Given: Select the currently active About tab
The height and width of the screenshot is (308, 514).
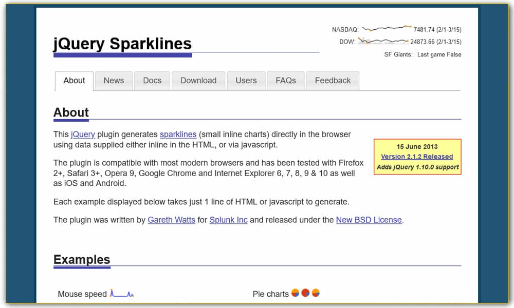Looking at the screenshot, I should pos(74,81).
